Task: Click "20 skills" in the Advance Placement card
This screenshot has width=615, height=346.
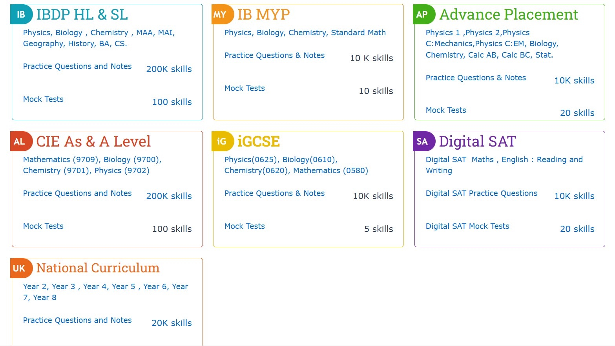Action: (x=577, y=113)
